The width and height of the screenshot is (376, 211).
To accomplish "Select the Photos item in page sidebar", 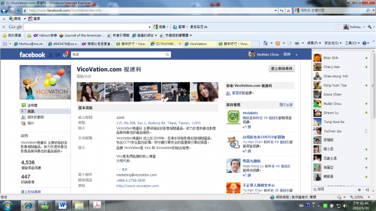I will coord(28,123).
